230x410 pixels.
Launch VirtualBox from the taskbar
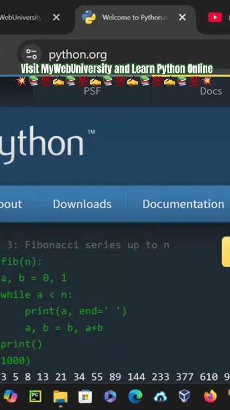coord(185,396)
